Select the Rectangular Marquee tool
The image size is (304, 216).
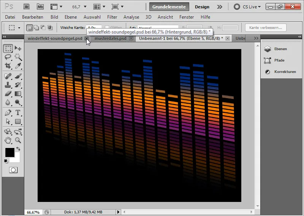[x=8, y=48]
